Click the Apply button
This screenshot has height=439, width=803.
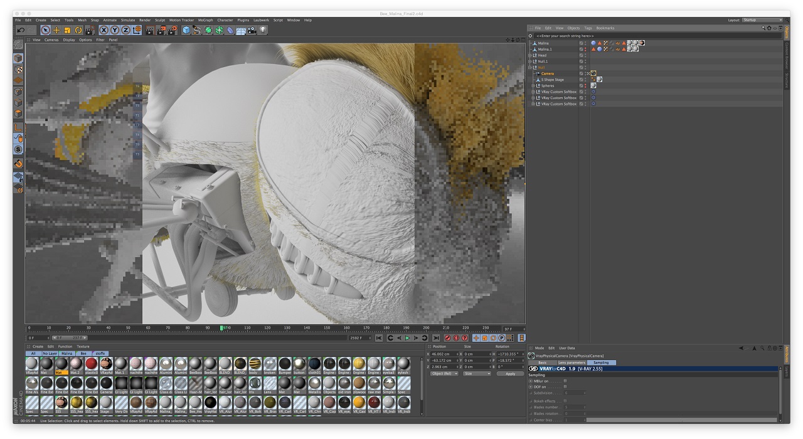tap(510, 374)
